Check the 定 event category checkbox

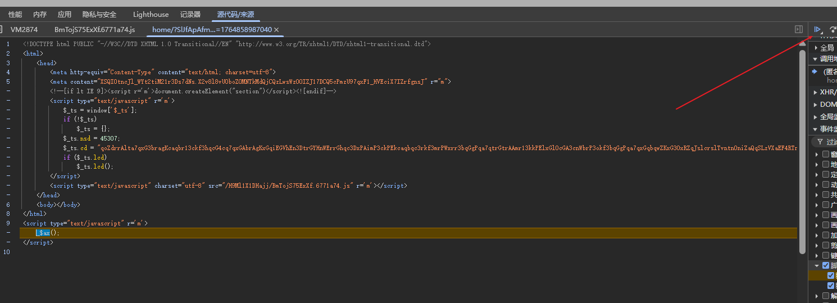click(x=825, y=174)
